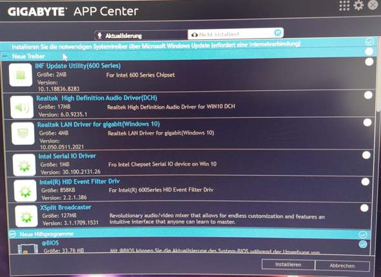
Task: Click Realtek LAN Driver for gigabit title
Action: click(x=98, y=124)
